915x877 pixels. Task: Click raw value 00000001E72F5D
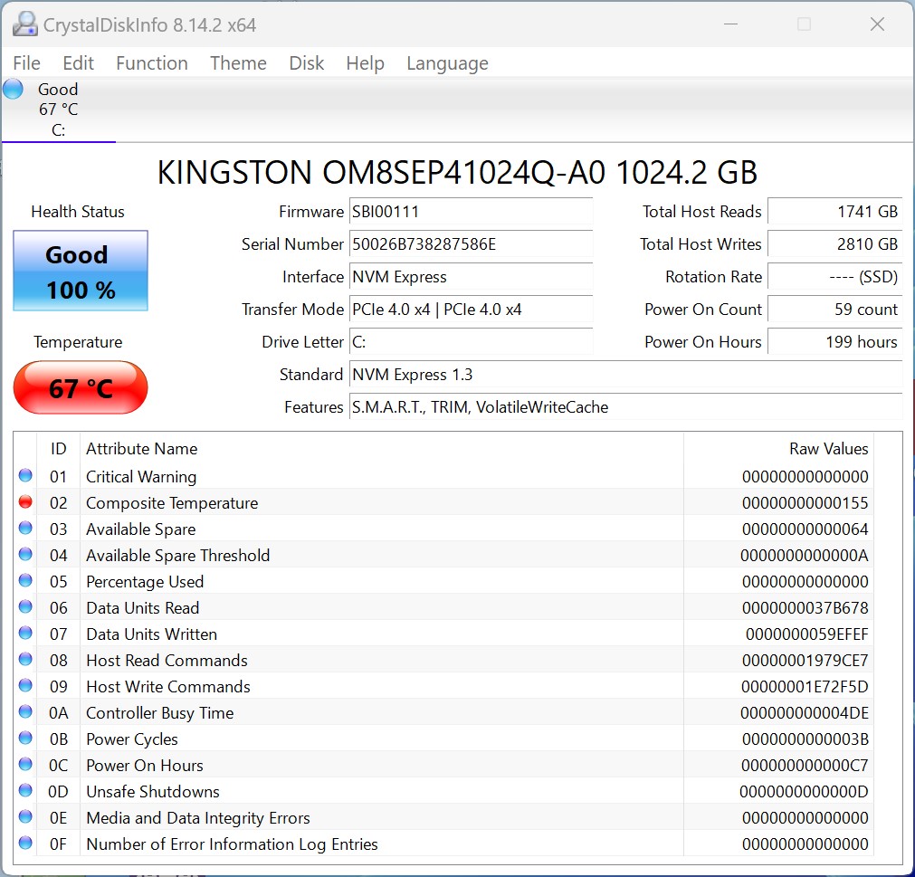pyautogui.click(x=805, y=687)
